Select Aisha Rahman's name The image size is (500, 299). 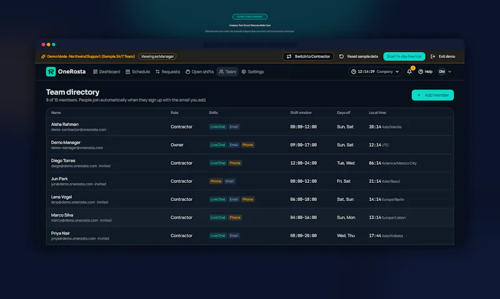[65, 124]
